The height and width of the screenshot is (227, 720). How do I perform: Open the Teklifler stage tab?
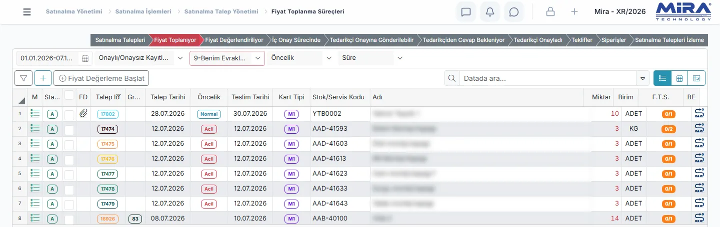tap(582, 40)
